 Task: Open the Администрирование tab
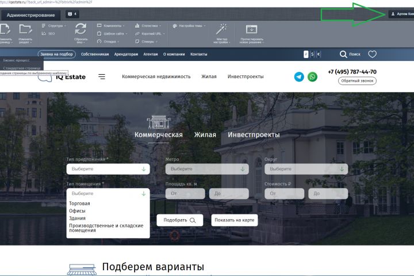pos(30,15)
